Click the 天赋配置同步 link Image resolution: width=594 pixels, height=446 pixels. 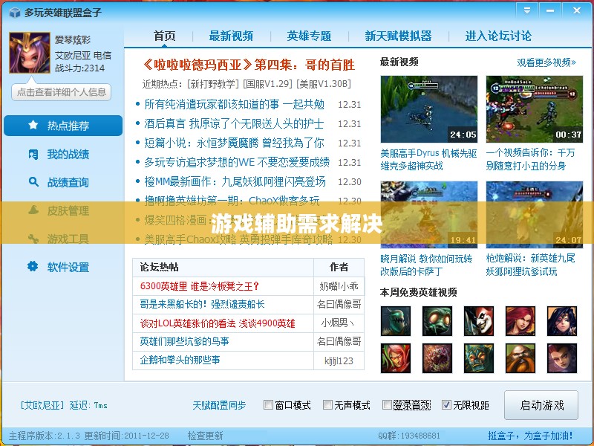click(x=219, y=405)
